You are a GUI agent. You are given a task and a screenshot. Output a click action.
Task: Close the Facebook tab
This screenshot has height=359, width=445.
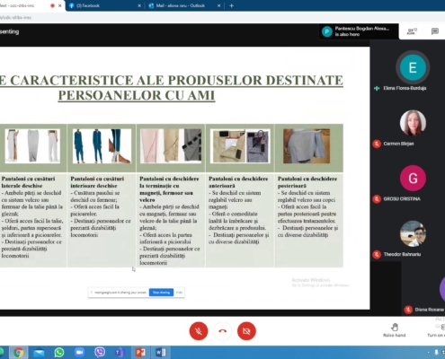coord(139,5)
